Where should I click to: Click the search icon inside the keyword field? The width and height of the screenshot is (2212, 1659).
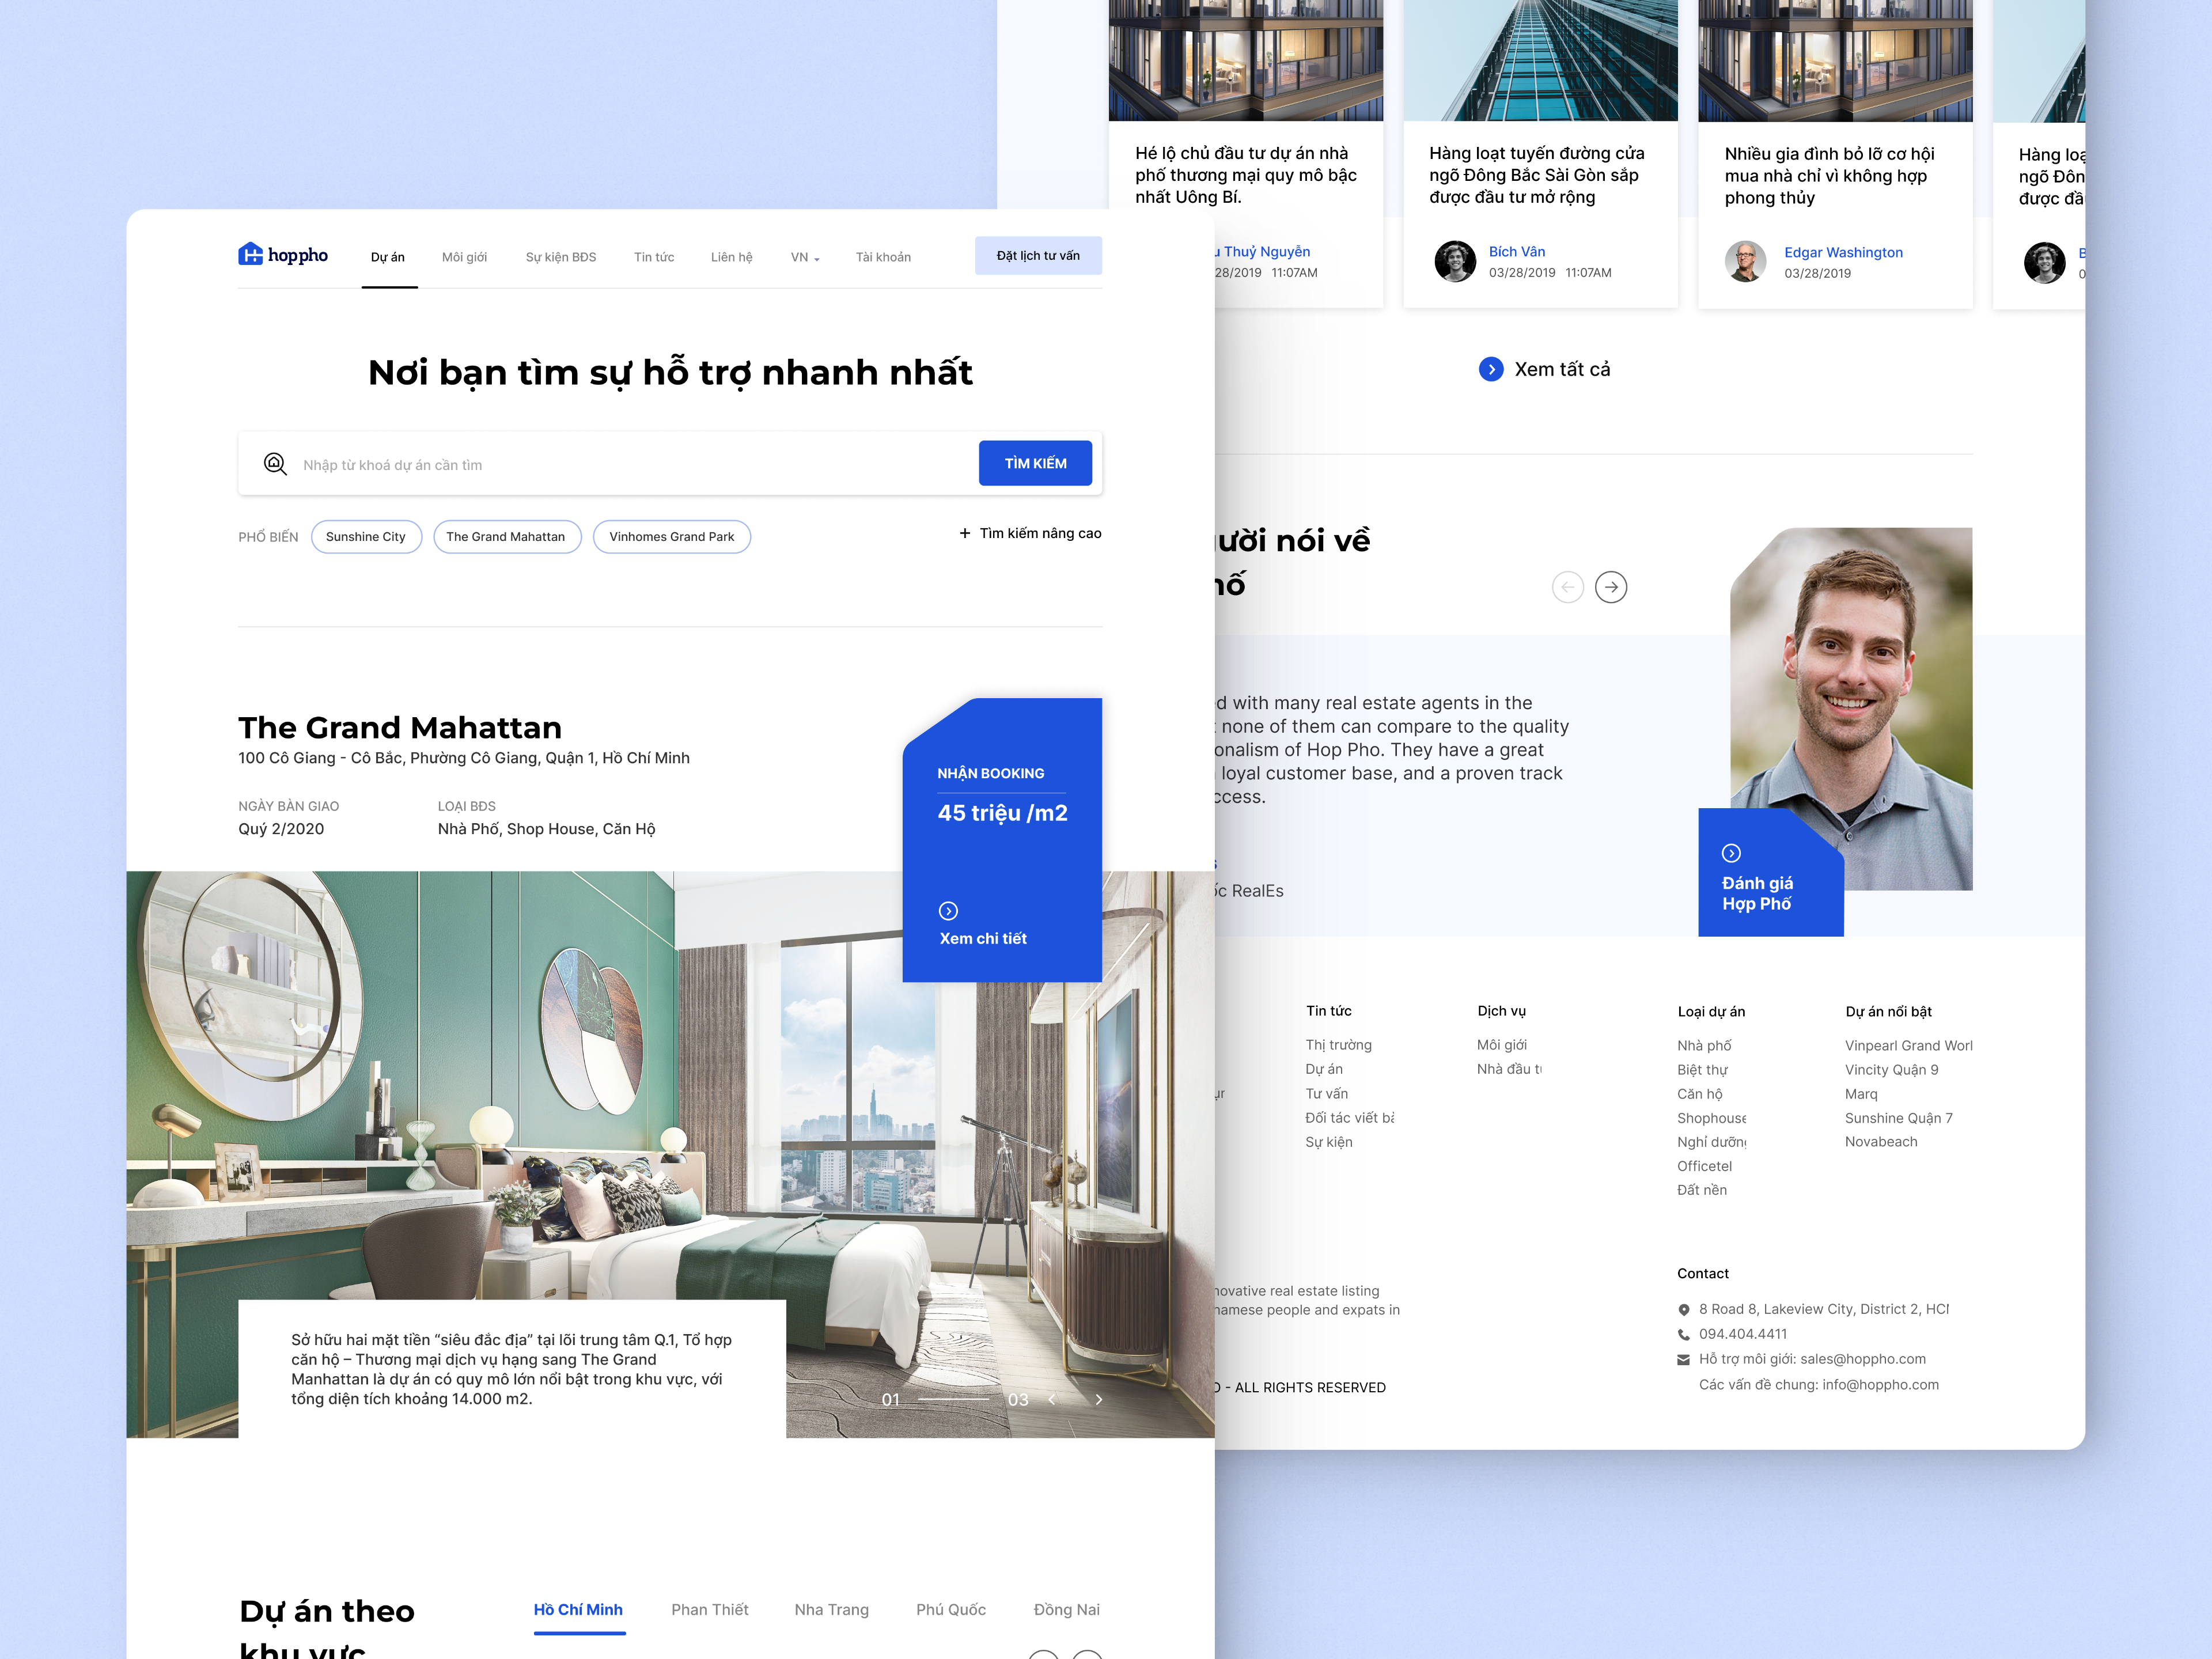(277, 463)
